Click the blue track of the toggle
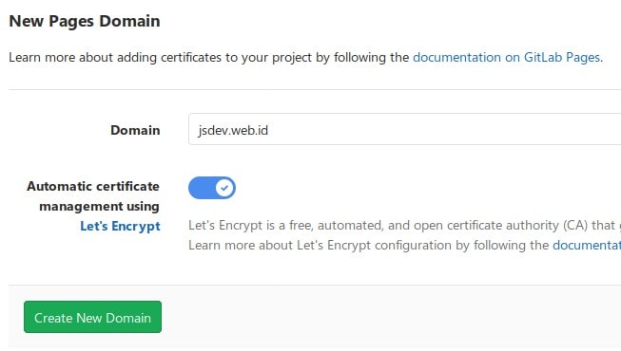The image size is (621, 351). coord(202,188)
